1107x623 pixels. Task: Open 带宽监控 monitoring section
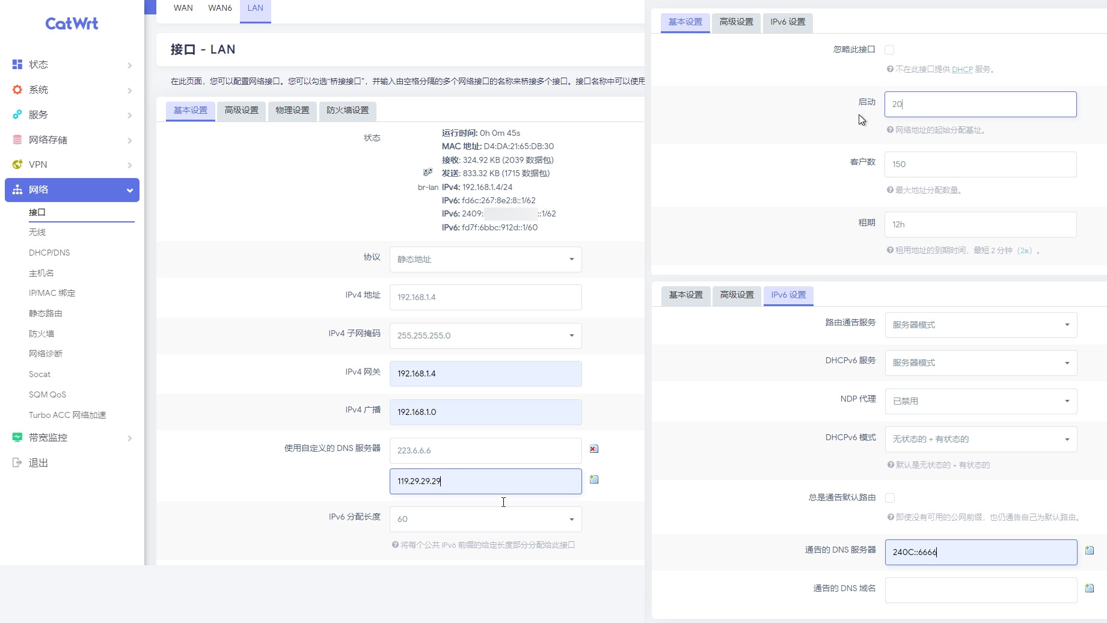click(72, 438)
